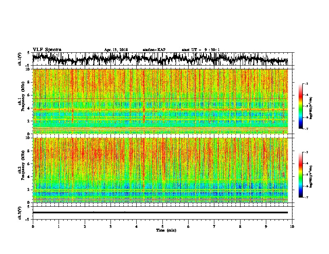Click the "-3" tick on ch.2 colorbar

306,152
